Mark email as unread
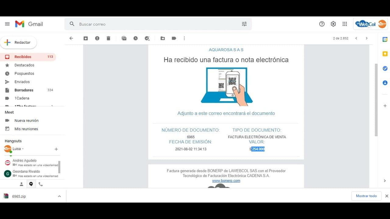This screenshot has width=390, height=219. (x=124, y=38)
